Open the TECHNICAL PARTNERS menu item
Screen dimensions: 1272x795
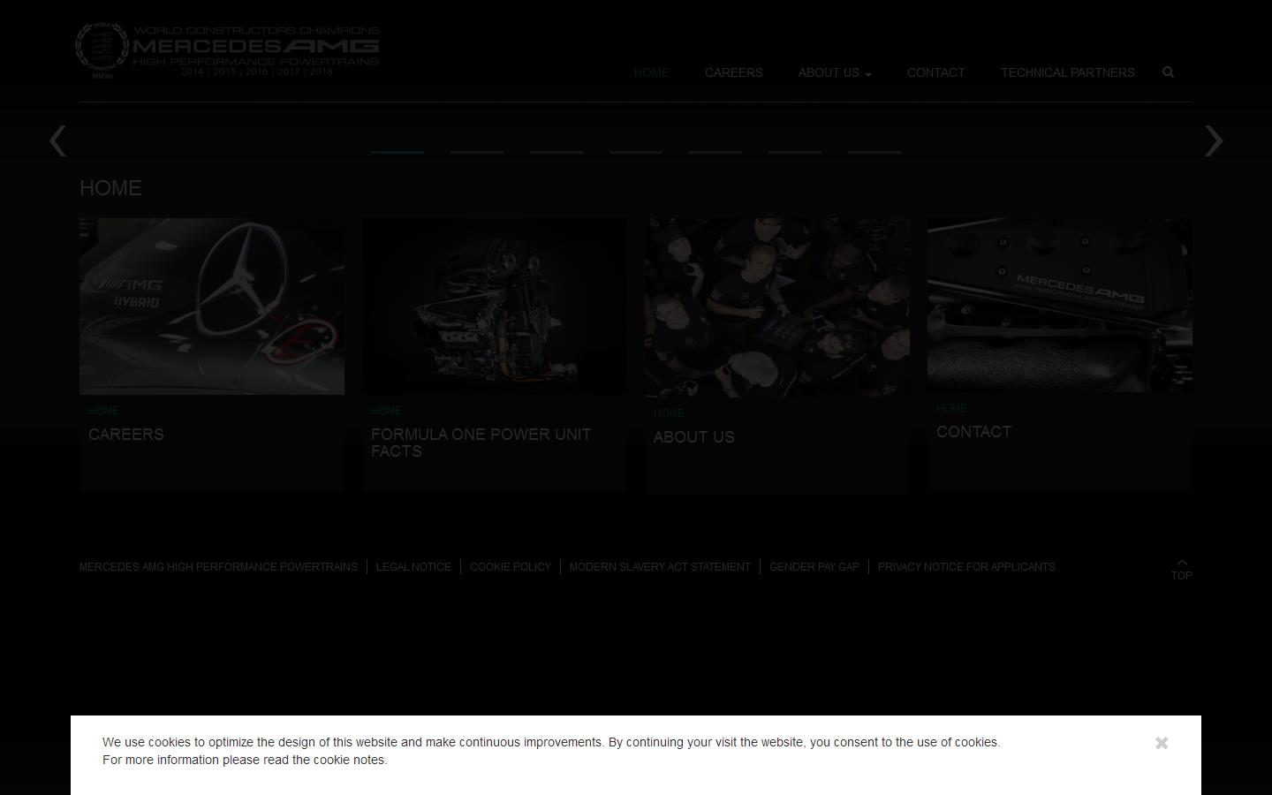(1067, 72)
